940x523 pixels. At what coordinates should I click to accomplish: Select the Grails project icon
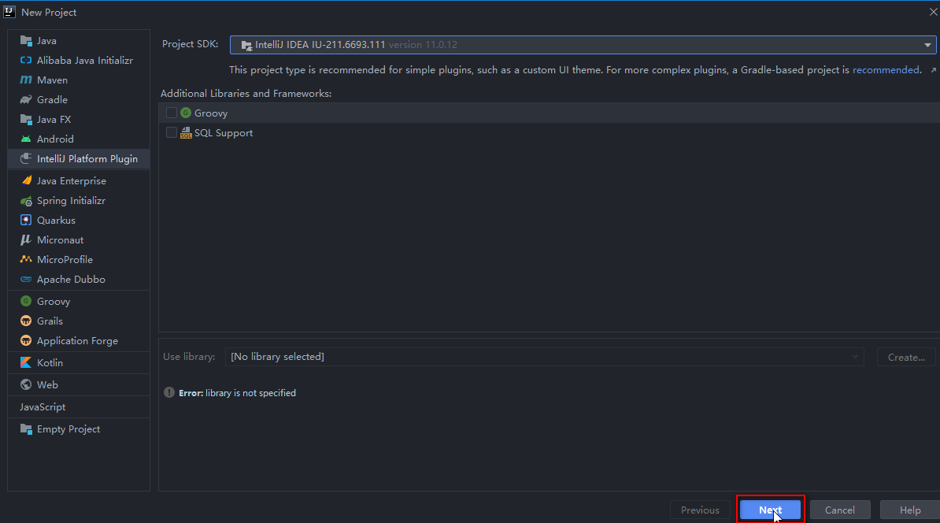click(26, 321)
